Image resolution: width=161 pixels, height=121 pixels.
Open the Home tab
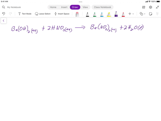[x=53, y=7]
